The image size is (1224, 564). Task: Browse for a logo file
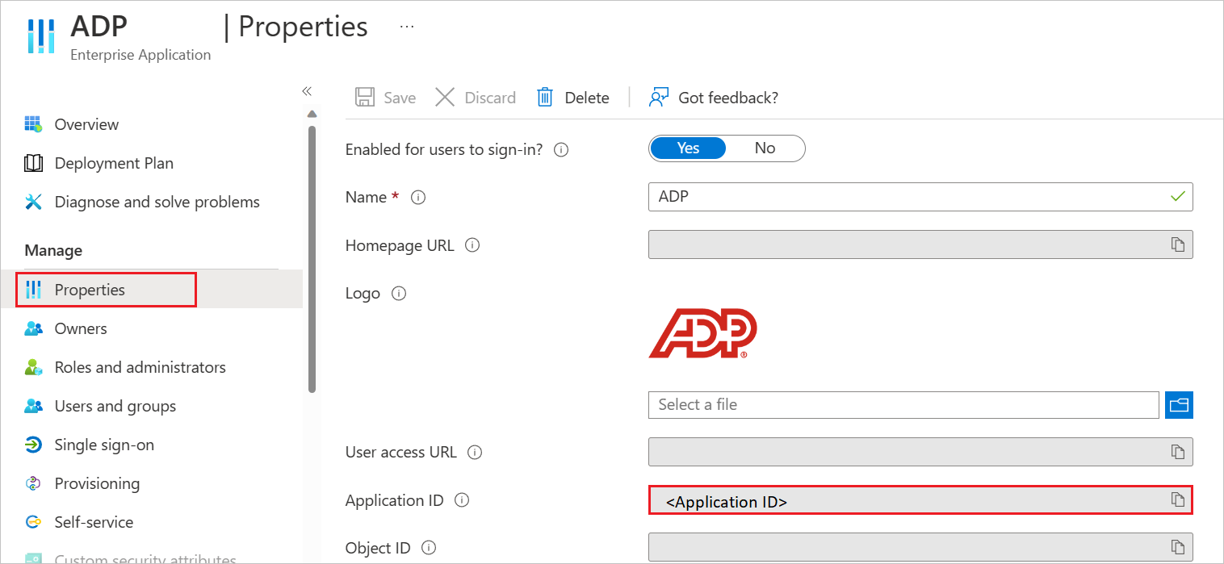coord(1179,404)
